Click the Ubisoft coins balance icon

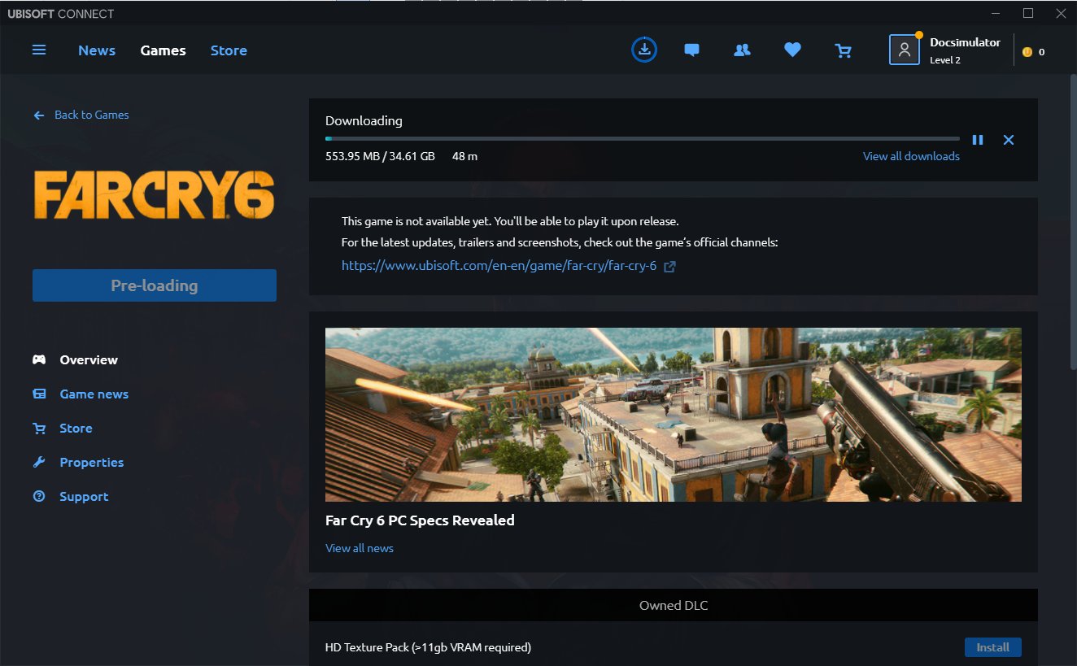[1027, 52]
